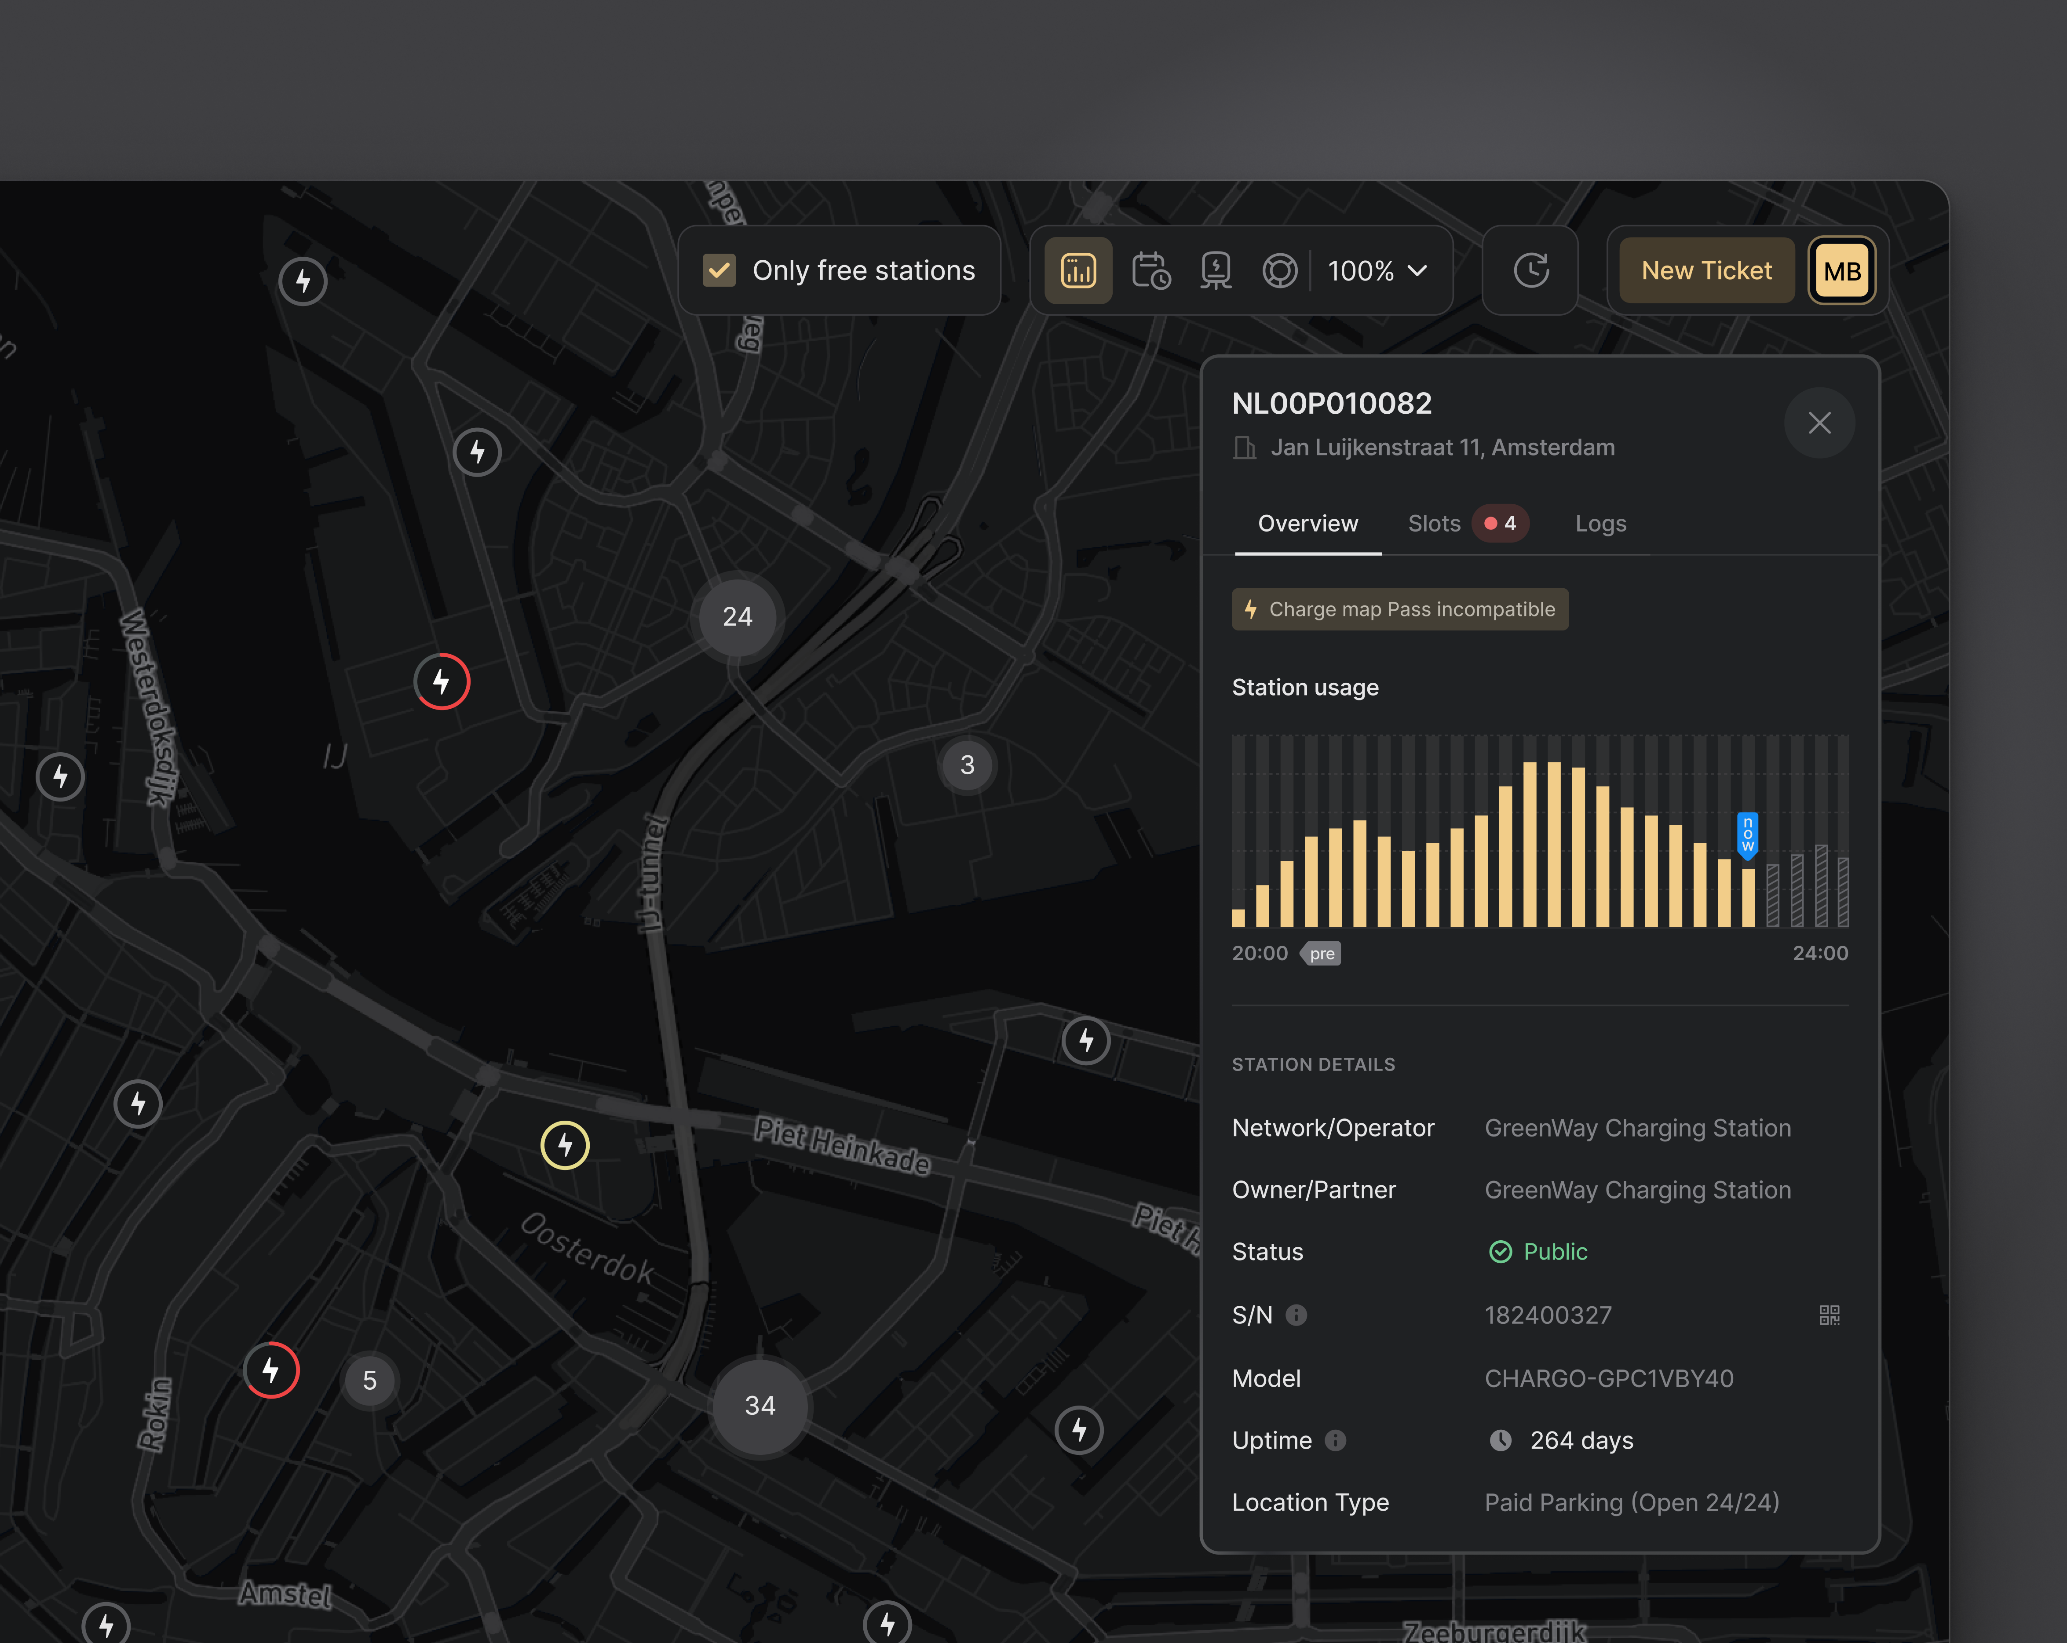This screenshot has height=1643, width=2067.
Task: Show the QR code for serial number 182400327
Action: [1827, 1314]
